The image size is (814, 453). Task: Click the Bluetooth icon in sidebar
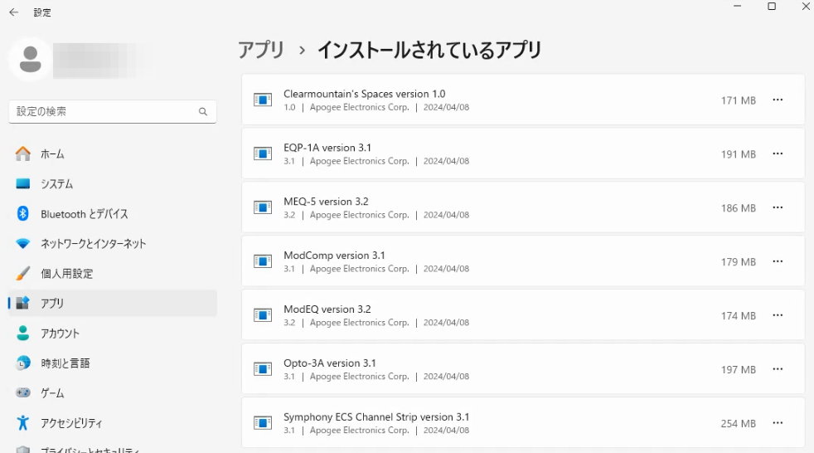tap(23, 213)
